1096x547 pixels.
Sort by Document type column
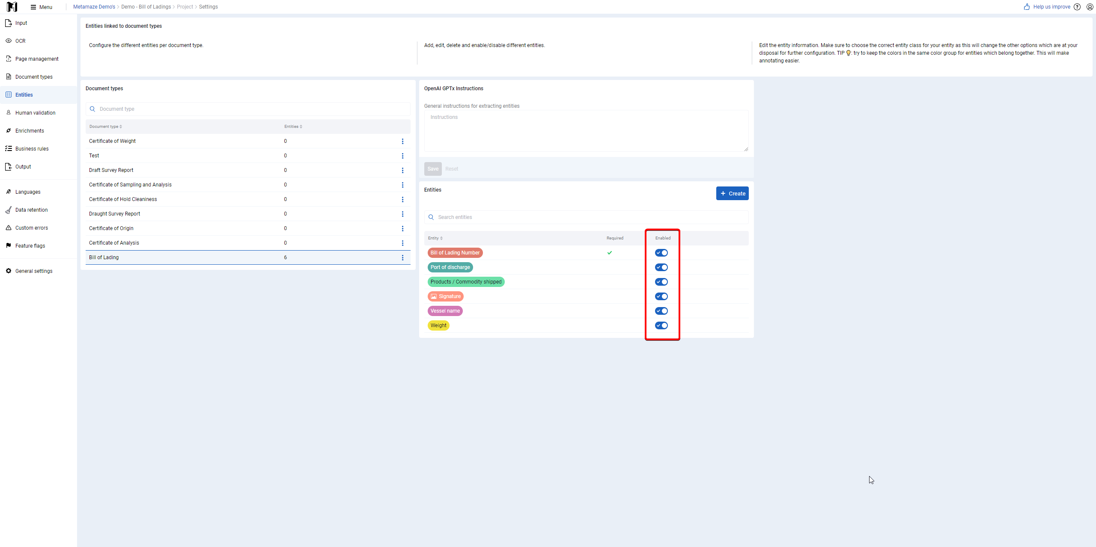pyautogui.click(x=106, y=127)
